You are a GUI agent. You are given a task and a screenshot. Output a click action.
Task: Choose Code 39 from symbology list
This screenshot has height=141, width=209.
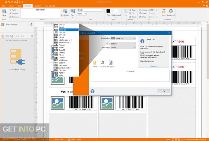(66, 50)
